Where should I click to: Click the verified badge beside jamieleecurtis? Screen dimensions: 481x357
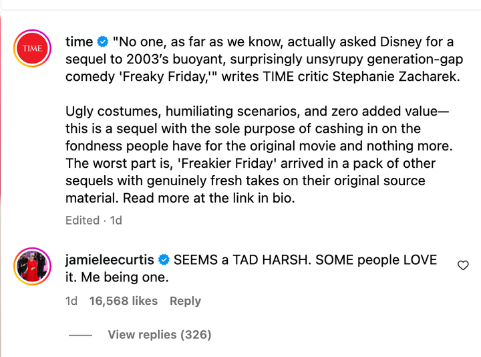(164, 260)
